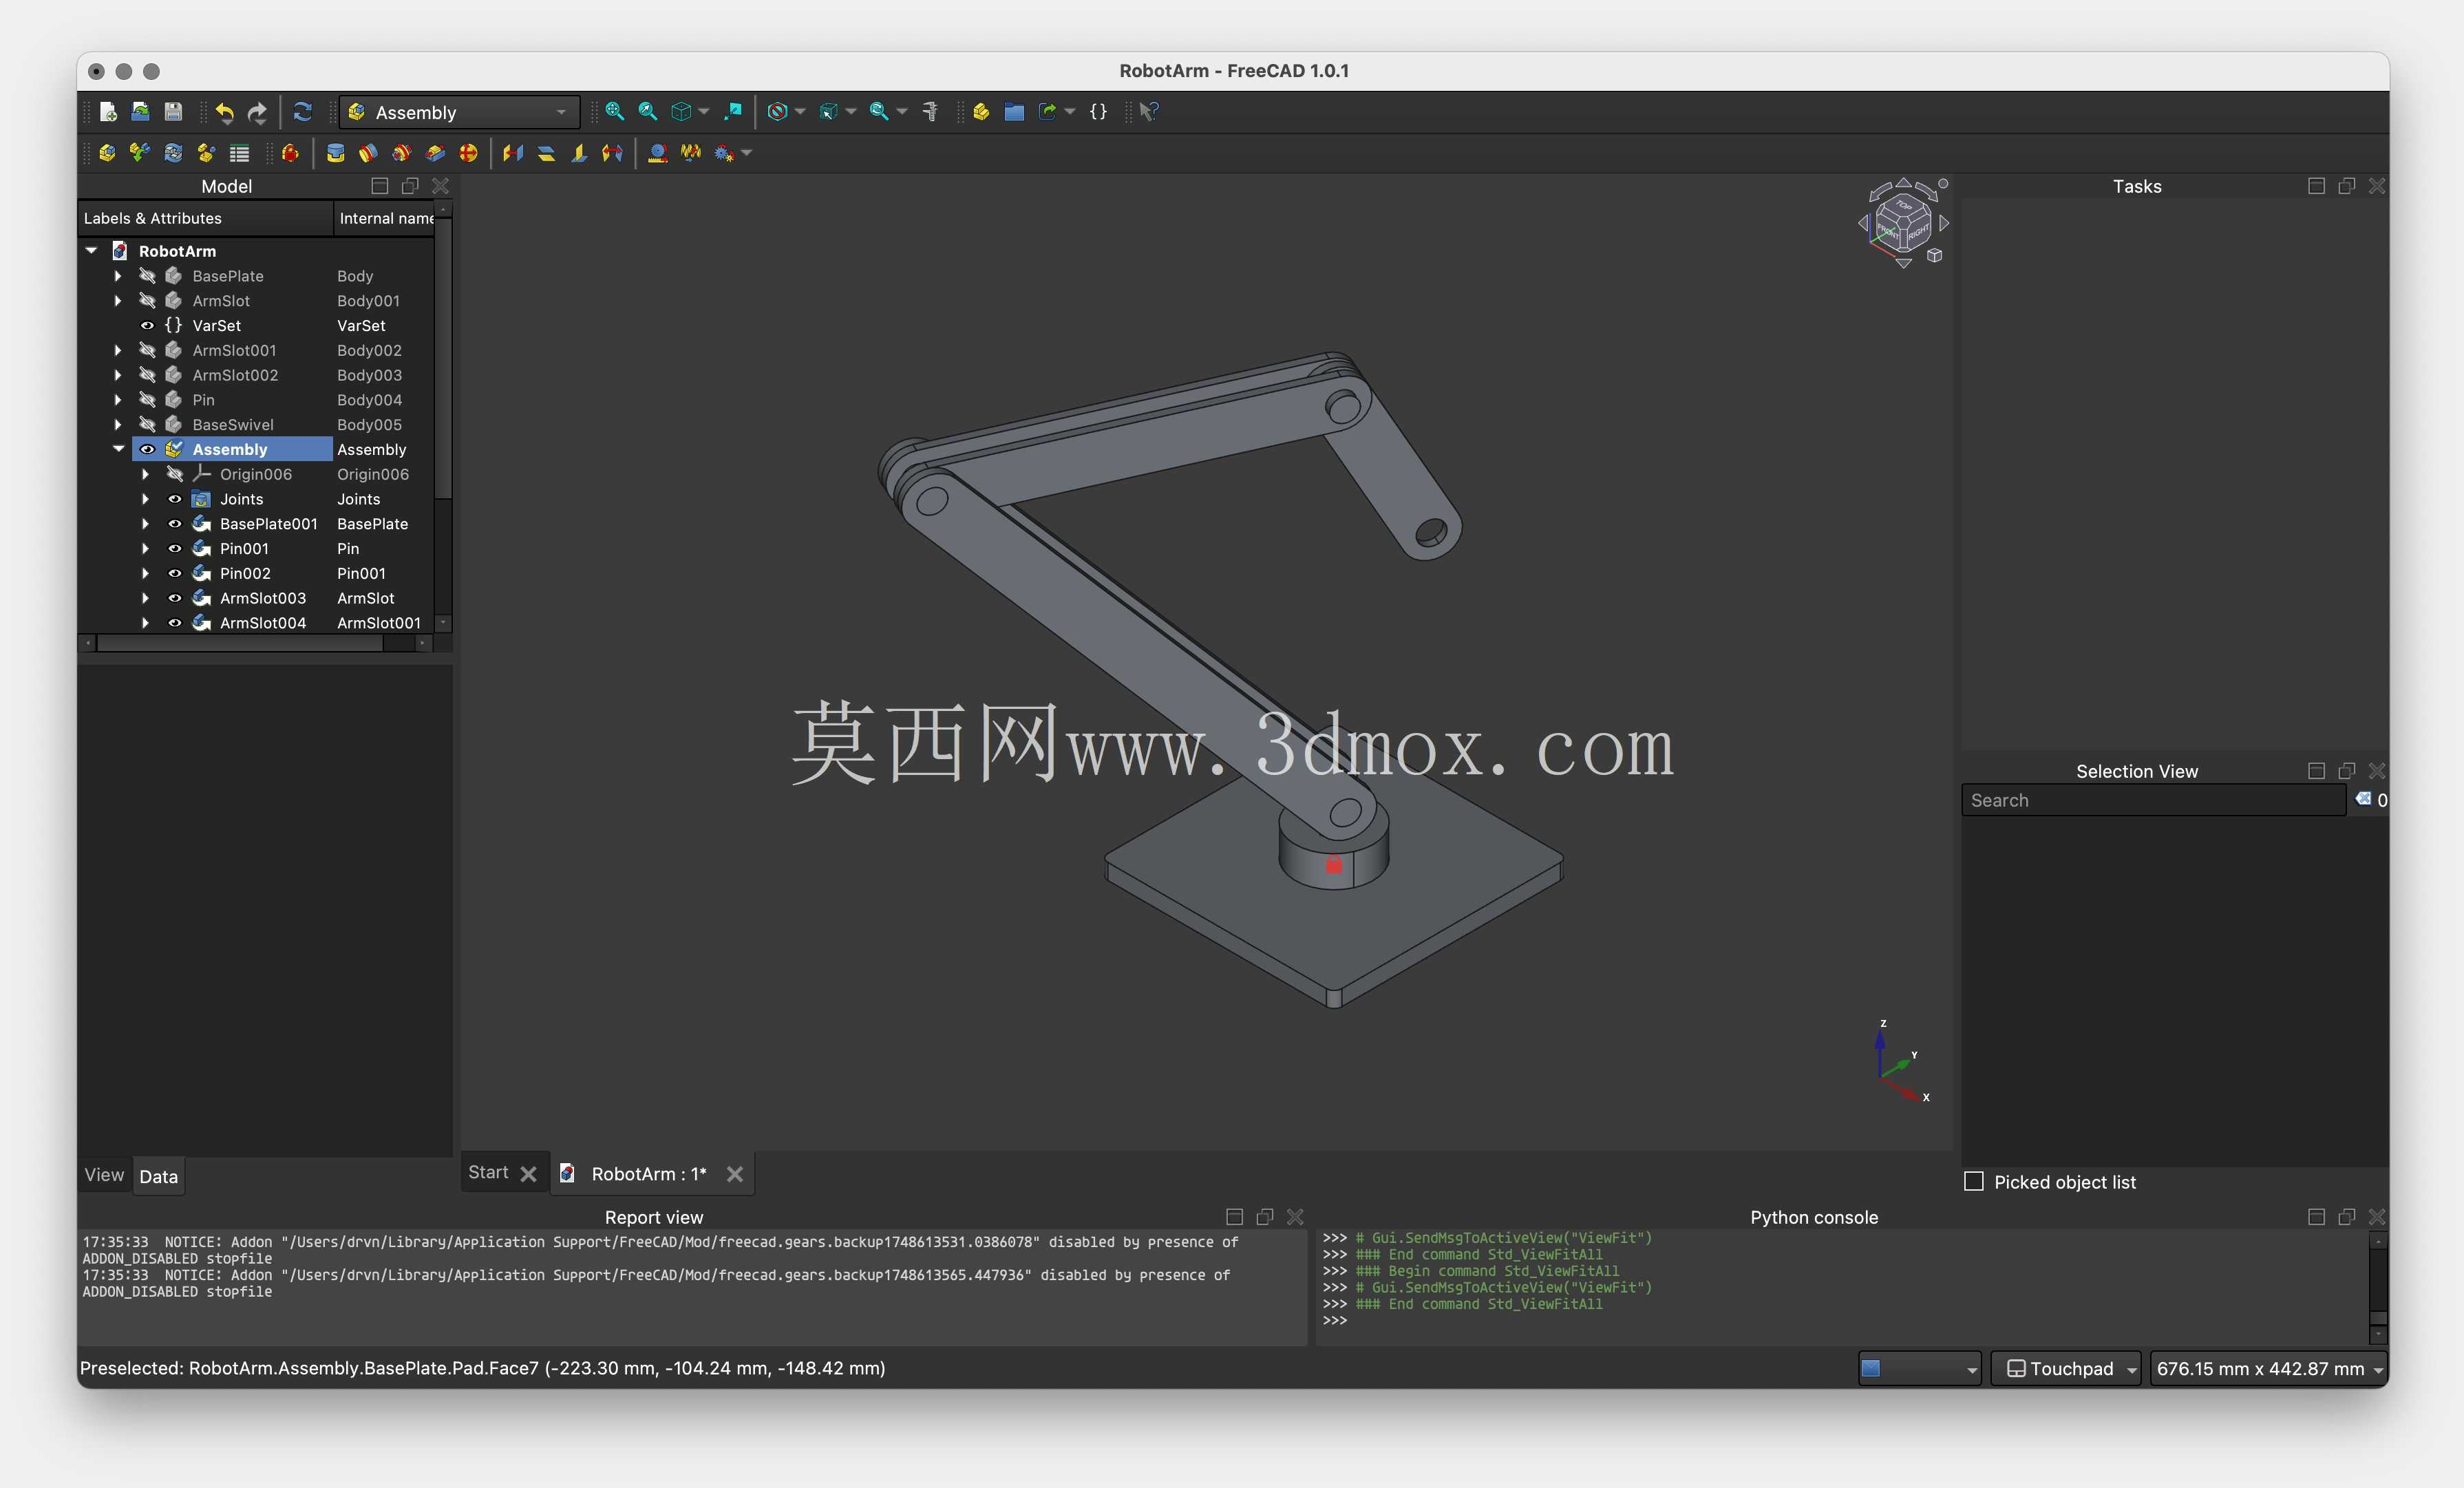
Task: Create an Angle joint
Action: pos(612,153)
